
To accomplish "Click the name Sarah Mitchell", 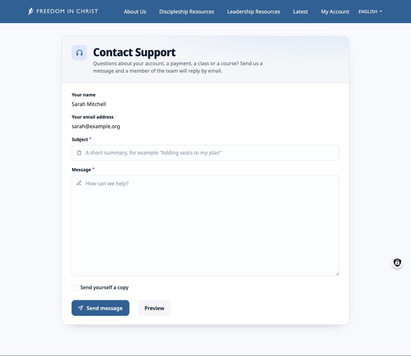I will pyautogui.click(x=89, y=104).
